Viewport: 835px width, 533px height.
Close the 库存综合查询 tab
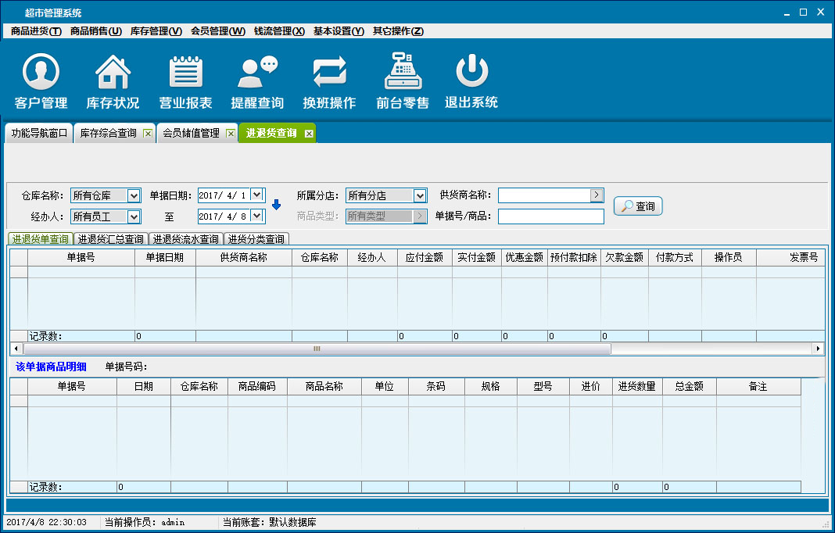pos(148,134)
